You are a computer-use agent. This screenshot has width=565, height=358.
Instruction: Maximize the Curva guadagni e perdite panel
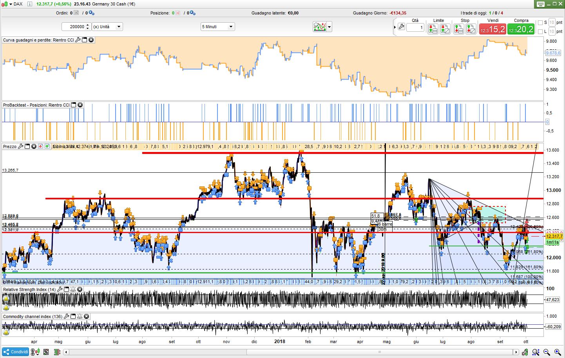(84, 40)
